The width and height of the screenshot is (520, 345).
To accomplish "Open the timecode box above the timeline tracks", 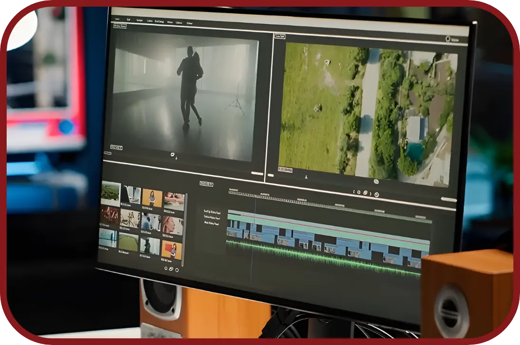I will [206, 184].
